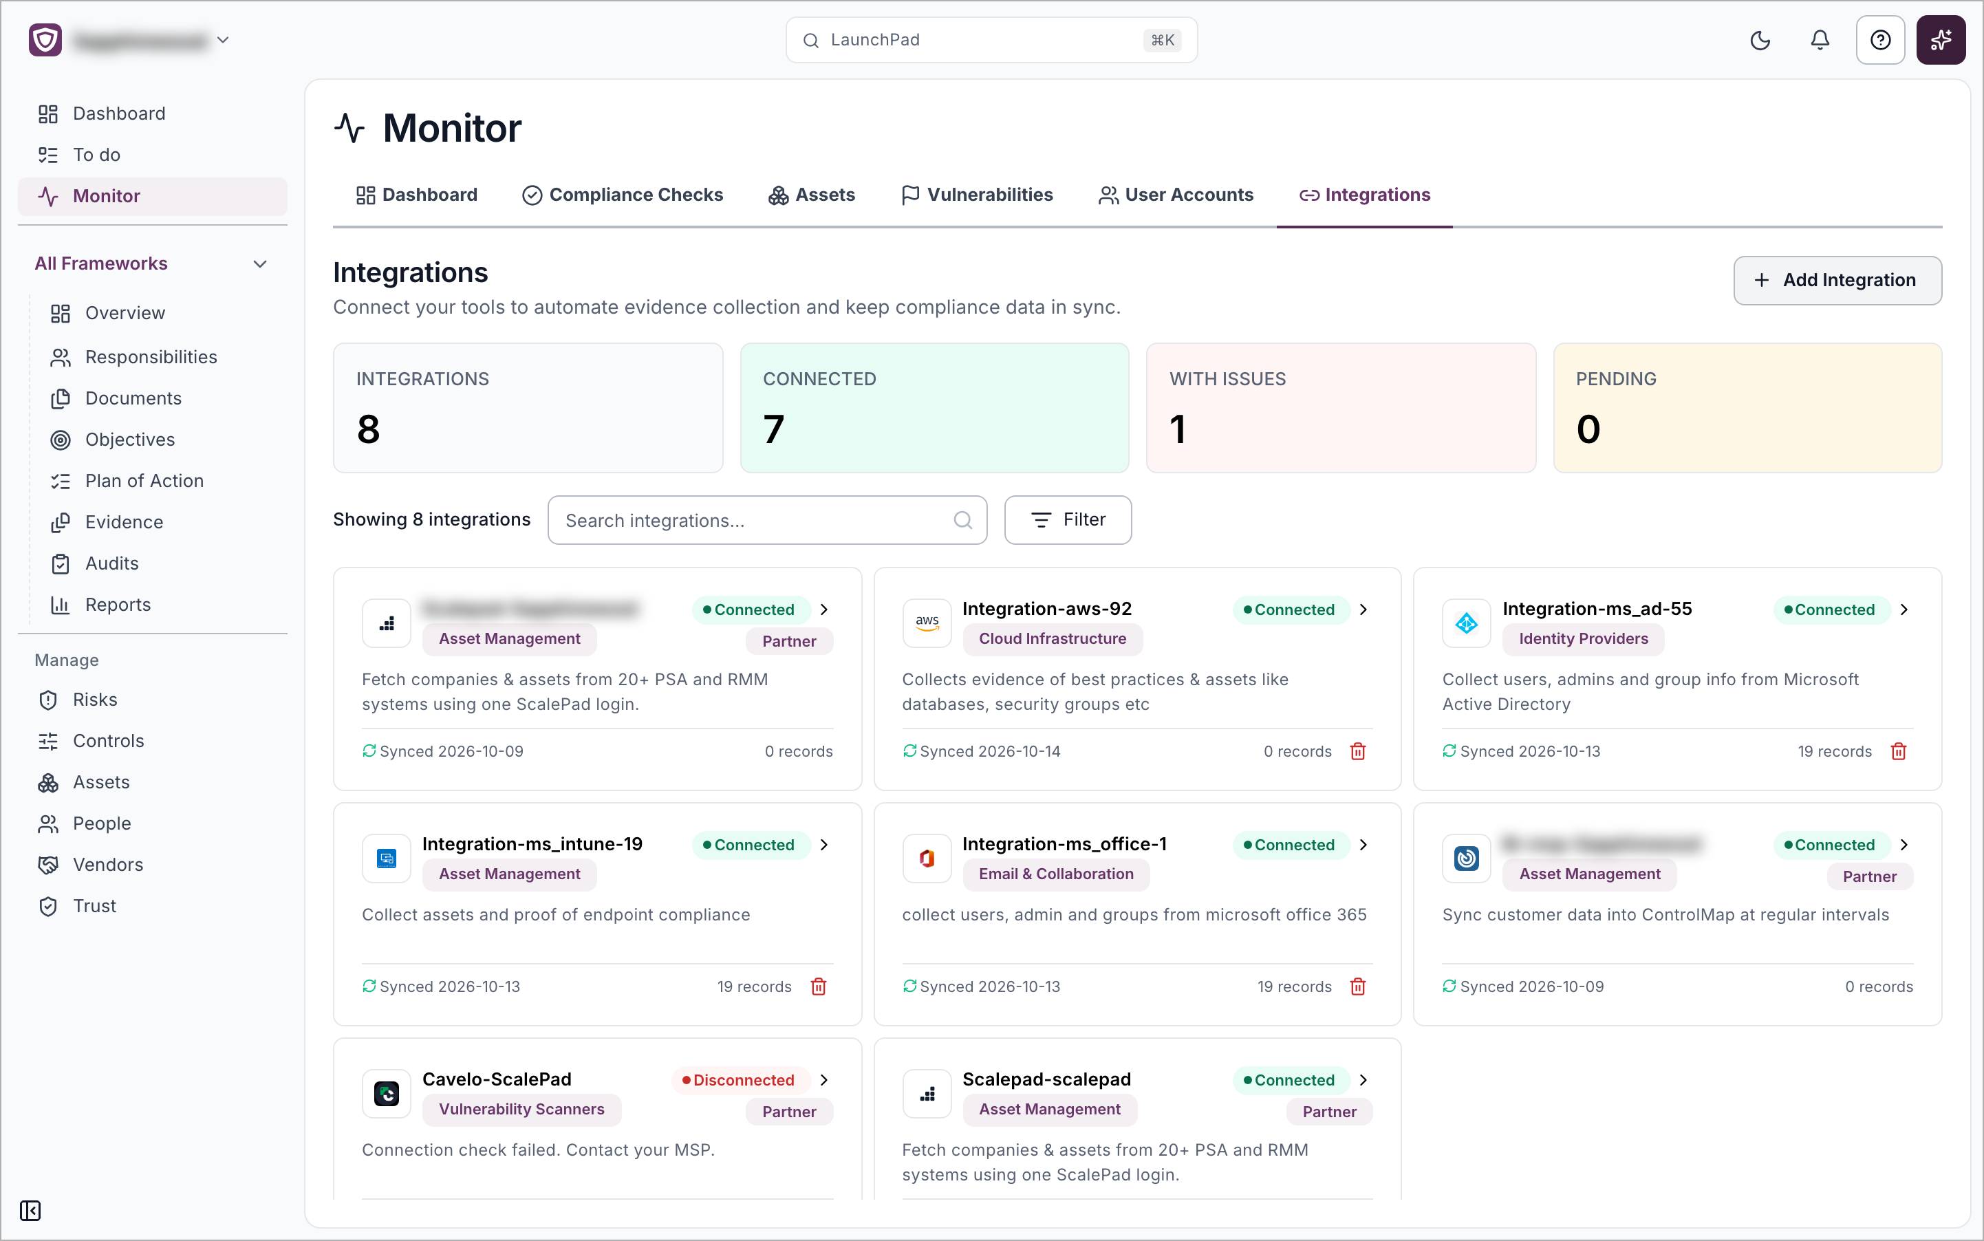Switch to the Vulnerabilities tab
This screenshot has height=1241, width=1984.
tap(977, 195)
